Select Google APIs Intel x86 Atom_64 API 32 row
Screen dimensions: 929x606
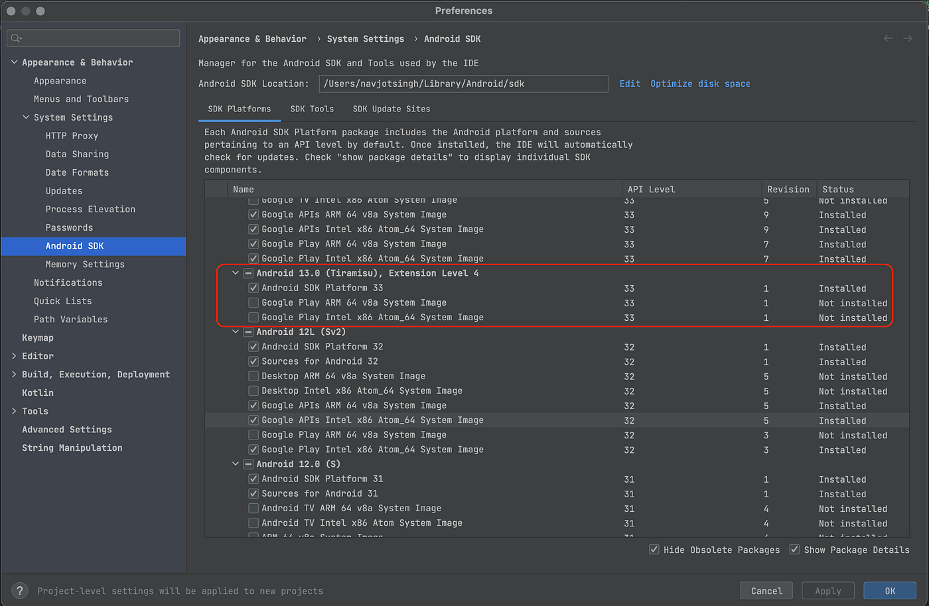(x=557, y=420)
